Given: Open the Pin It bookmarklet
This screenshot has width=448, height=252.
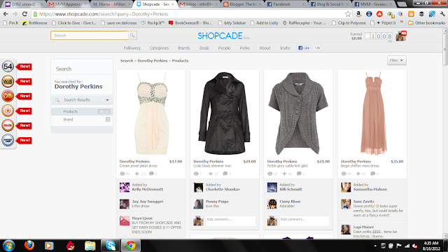Looking at the screenshot, I should [10, 23].
